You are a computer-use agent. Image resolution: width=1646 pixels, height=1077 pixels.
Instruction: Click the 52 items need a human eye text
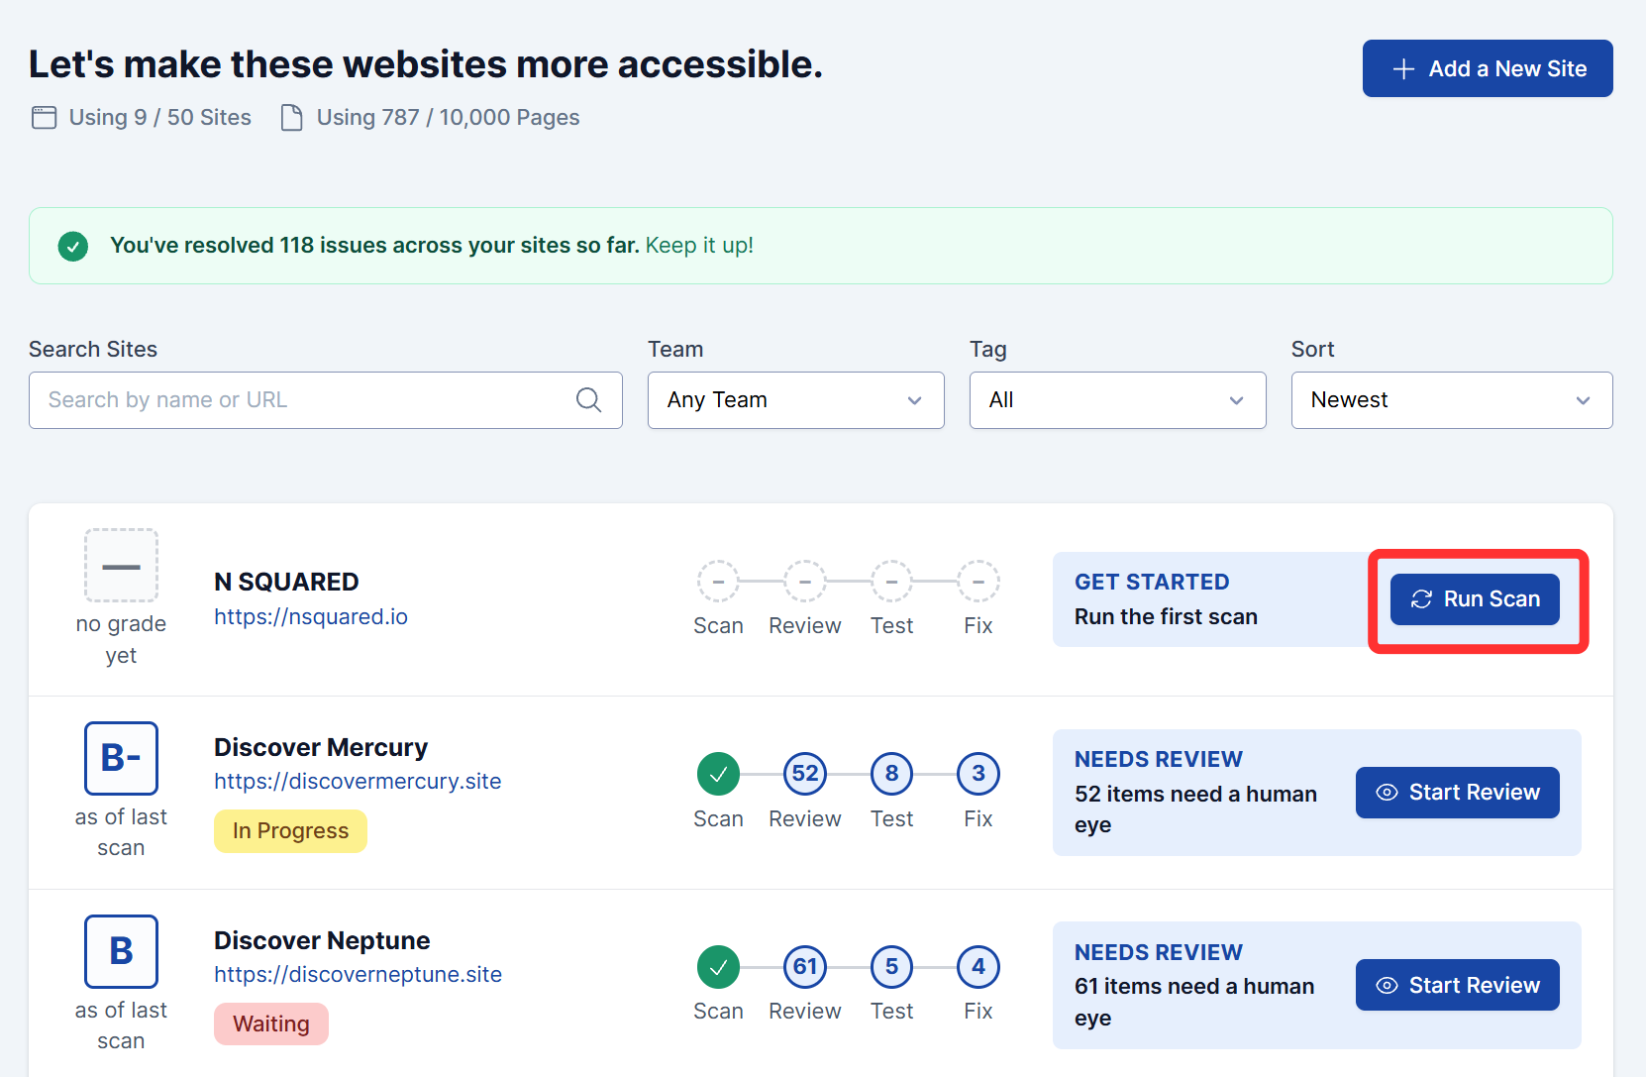[1195, 809]
